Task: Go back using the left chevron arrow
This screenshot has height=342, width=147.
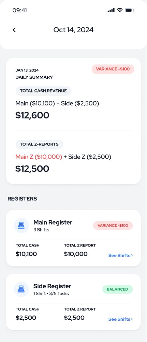Action: [14, 30]
